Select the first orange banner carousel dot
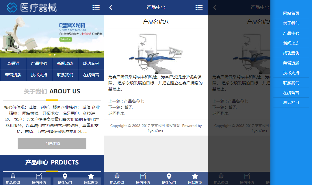 pos(50,55)
